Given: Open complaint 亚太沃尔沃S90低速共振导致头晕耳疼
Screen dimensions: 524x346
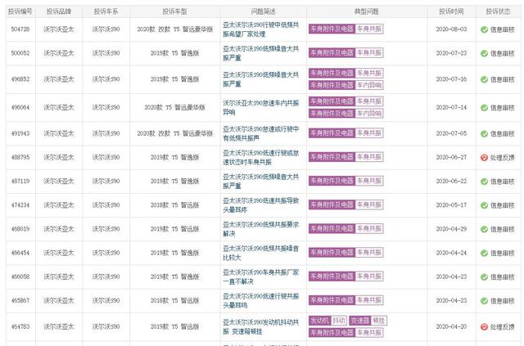Looking at the screenshot, I should point(260,205).
